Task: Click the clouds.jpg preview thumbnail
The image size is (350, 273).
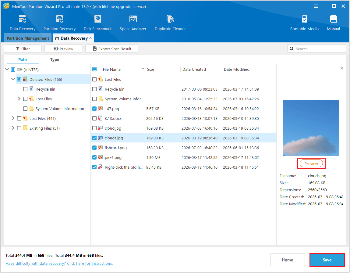Action: click(x=311, y=128)
